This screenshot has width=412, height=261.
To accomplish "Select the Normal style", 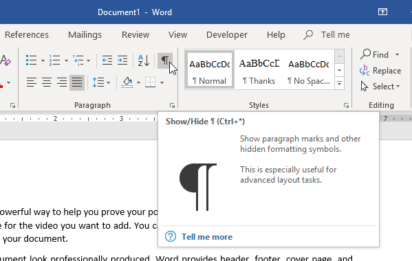I will click(x=209, y=69).
